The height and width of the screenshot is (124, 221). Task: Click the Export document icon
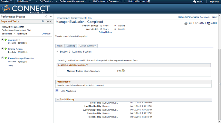[x=209, y=23]
